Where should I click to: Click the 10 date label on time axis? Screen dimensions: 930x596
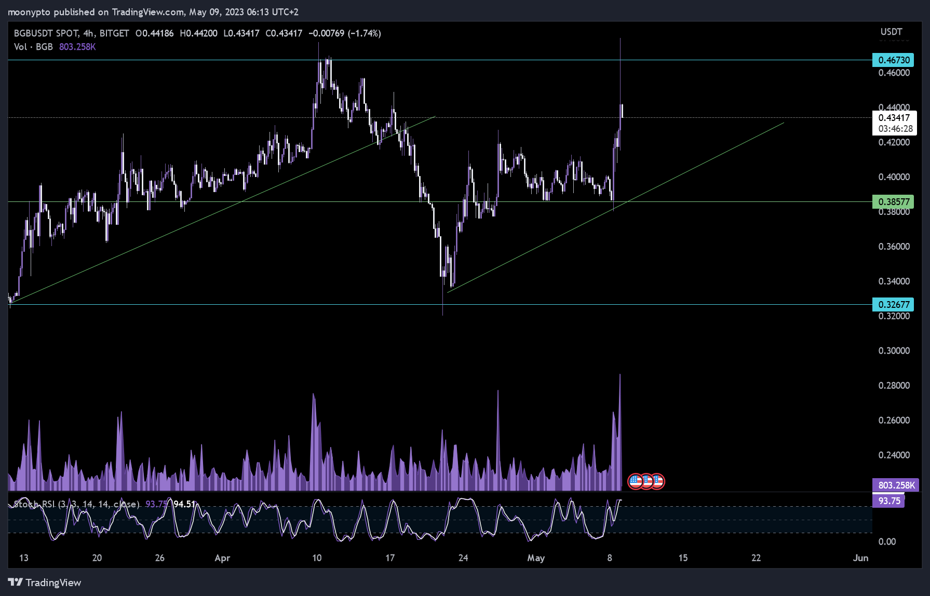click(317, 558)
